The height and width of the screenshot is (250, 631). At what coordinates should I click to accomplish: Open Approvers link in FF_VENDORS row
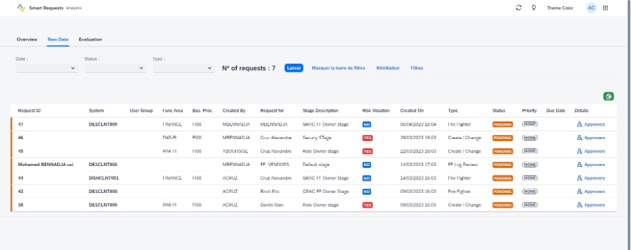[x=595, y=165]
